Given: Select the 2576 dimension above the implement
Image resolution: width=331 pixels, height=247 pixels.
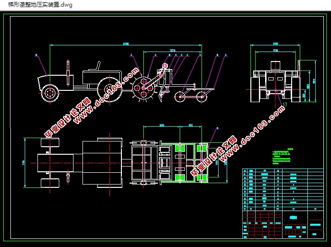Looking at the screenshot, I should point(173,51).
